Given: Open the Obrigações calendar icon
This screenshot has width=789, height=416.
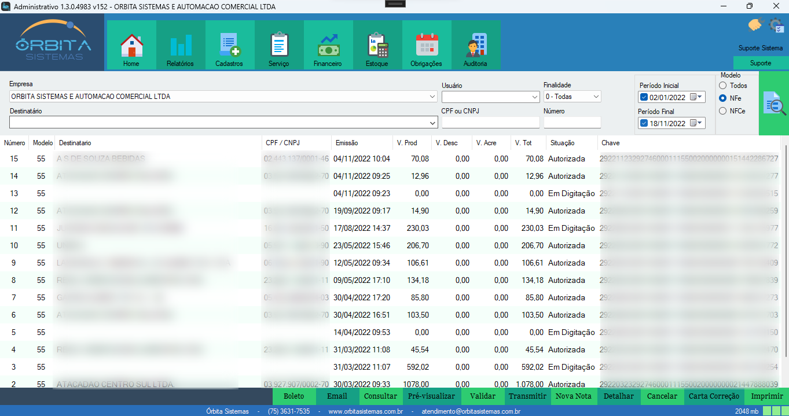Looking at the screenshot, I should pyautogui.click(x=426, y=45).
